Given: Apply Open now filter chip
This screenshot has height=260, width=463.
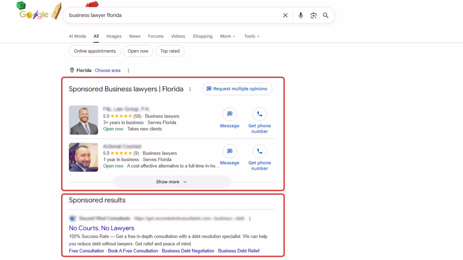Looking at the screenshot, I should [138, 51].
